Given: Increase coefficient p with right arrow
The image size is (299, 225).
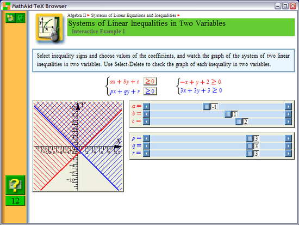Looking at the screenshot, I should point(288,138).
